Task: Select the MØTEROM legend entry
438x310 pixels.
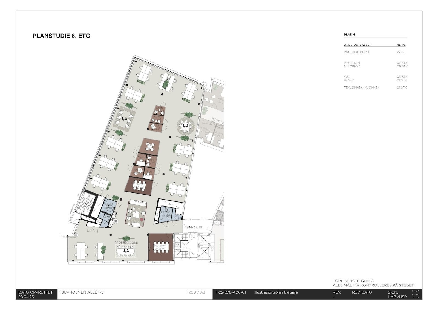Action: click(x=352, y=63)
